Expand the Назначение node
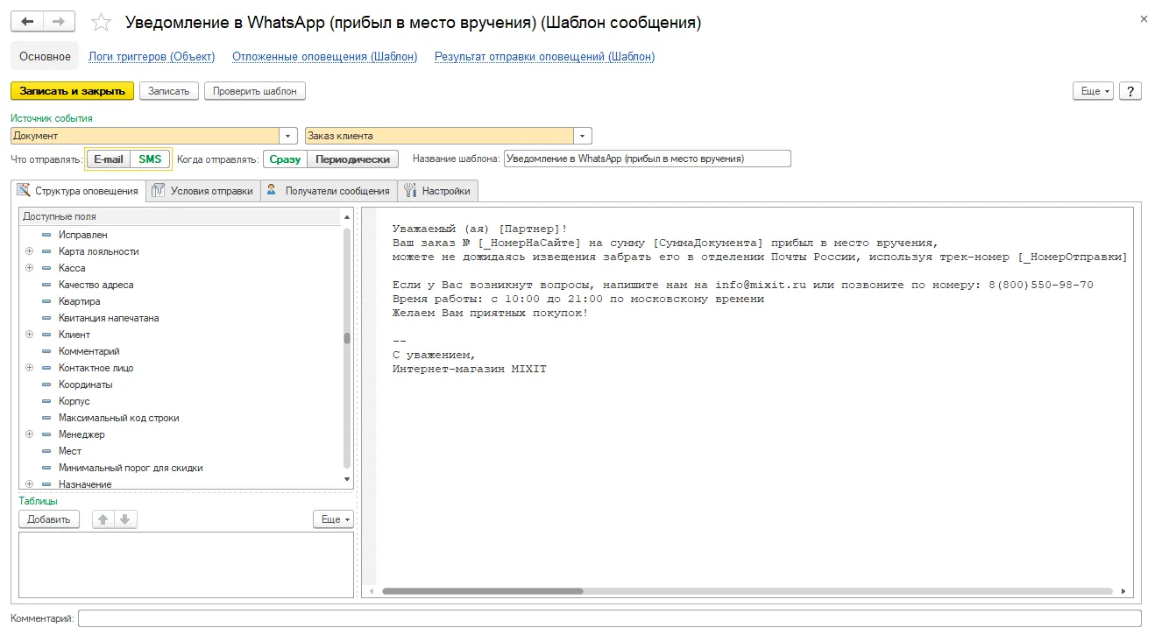This screenshot has height=635, width=1155. pos(29,484)
